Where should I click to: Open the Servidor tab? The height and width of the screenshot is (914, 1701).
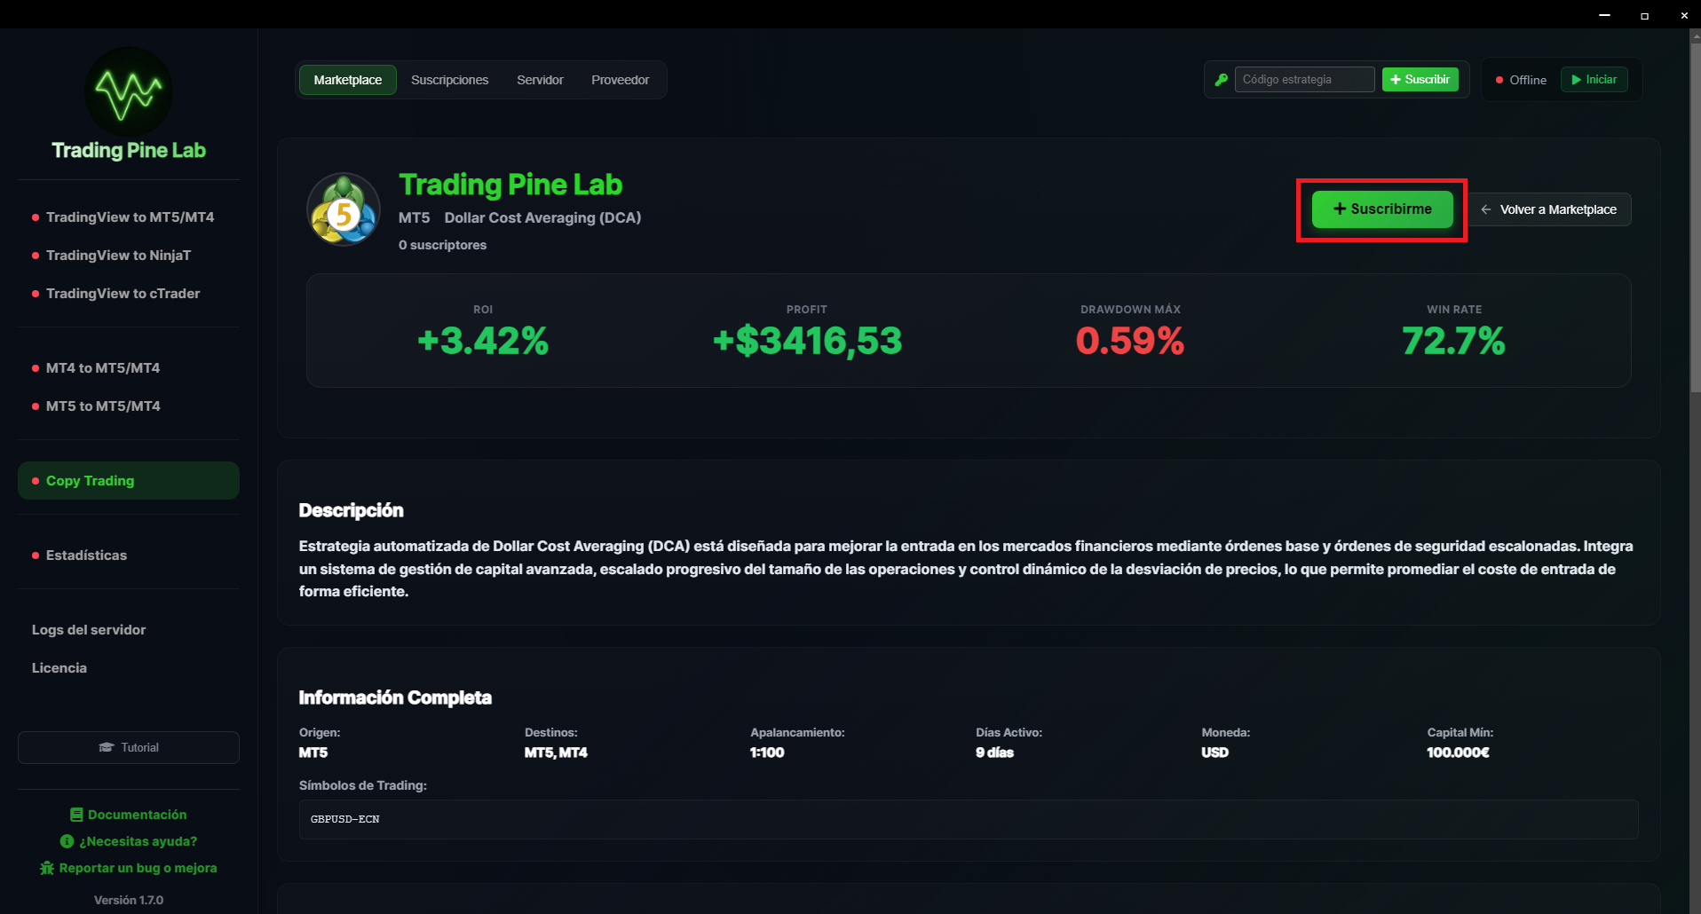[x=540, y=80]
